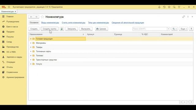Image resolution: width=196 pixels, height=110 pixels.
Task: Open magnifier search options dropdown
Action: 175,29
